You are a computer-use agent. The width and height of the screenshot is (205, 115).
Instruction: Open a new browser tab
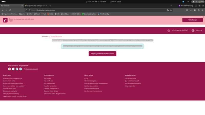(x=50, y=6)
